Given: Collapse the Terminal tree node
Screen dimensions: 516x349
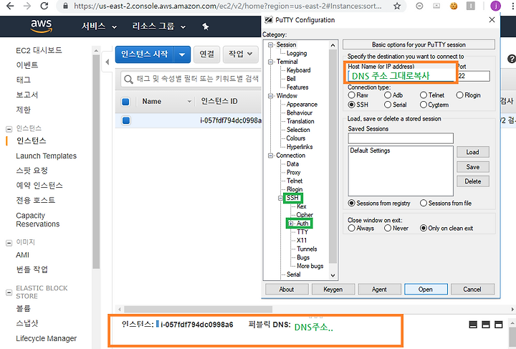Looking at the screenshot, I should (x=270, y=62).
